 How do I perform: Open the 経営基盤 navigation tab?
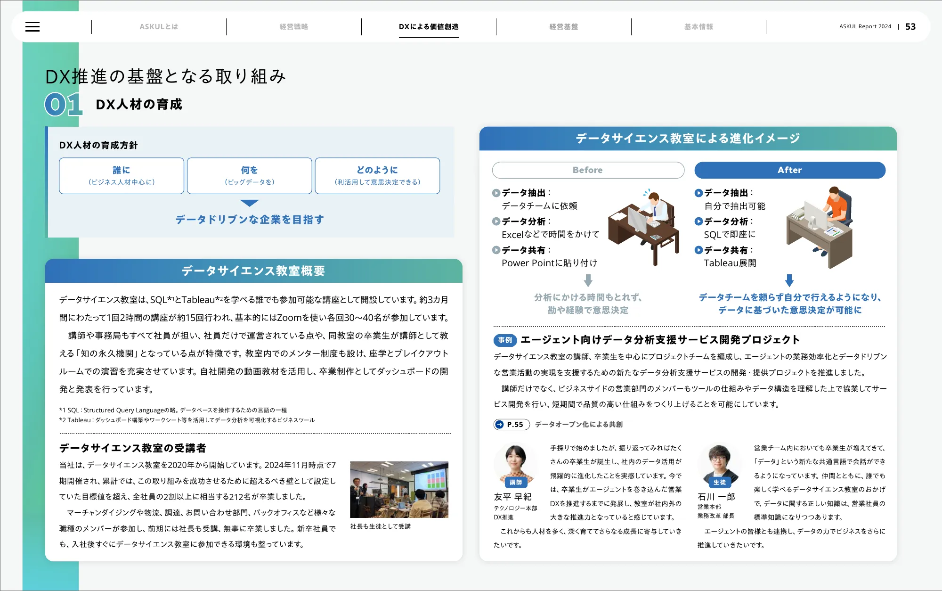point(563,27)
